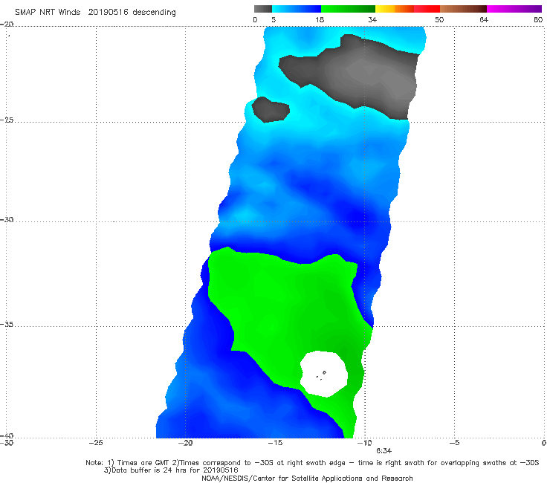
Task: Click the 'SMAP NRT Winds' title text
Action: pos(48,13)
